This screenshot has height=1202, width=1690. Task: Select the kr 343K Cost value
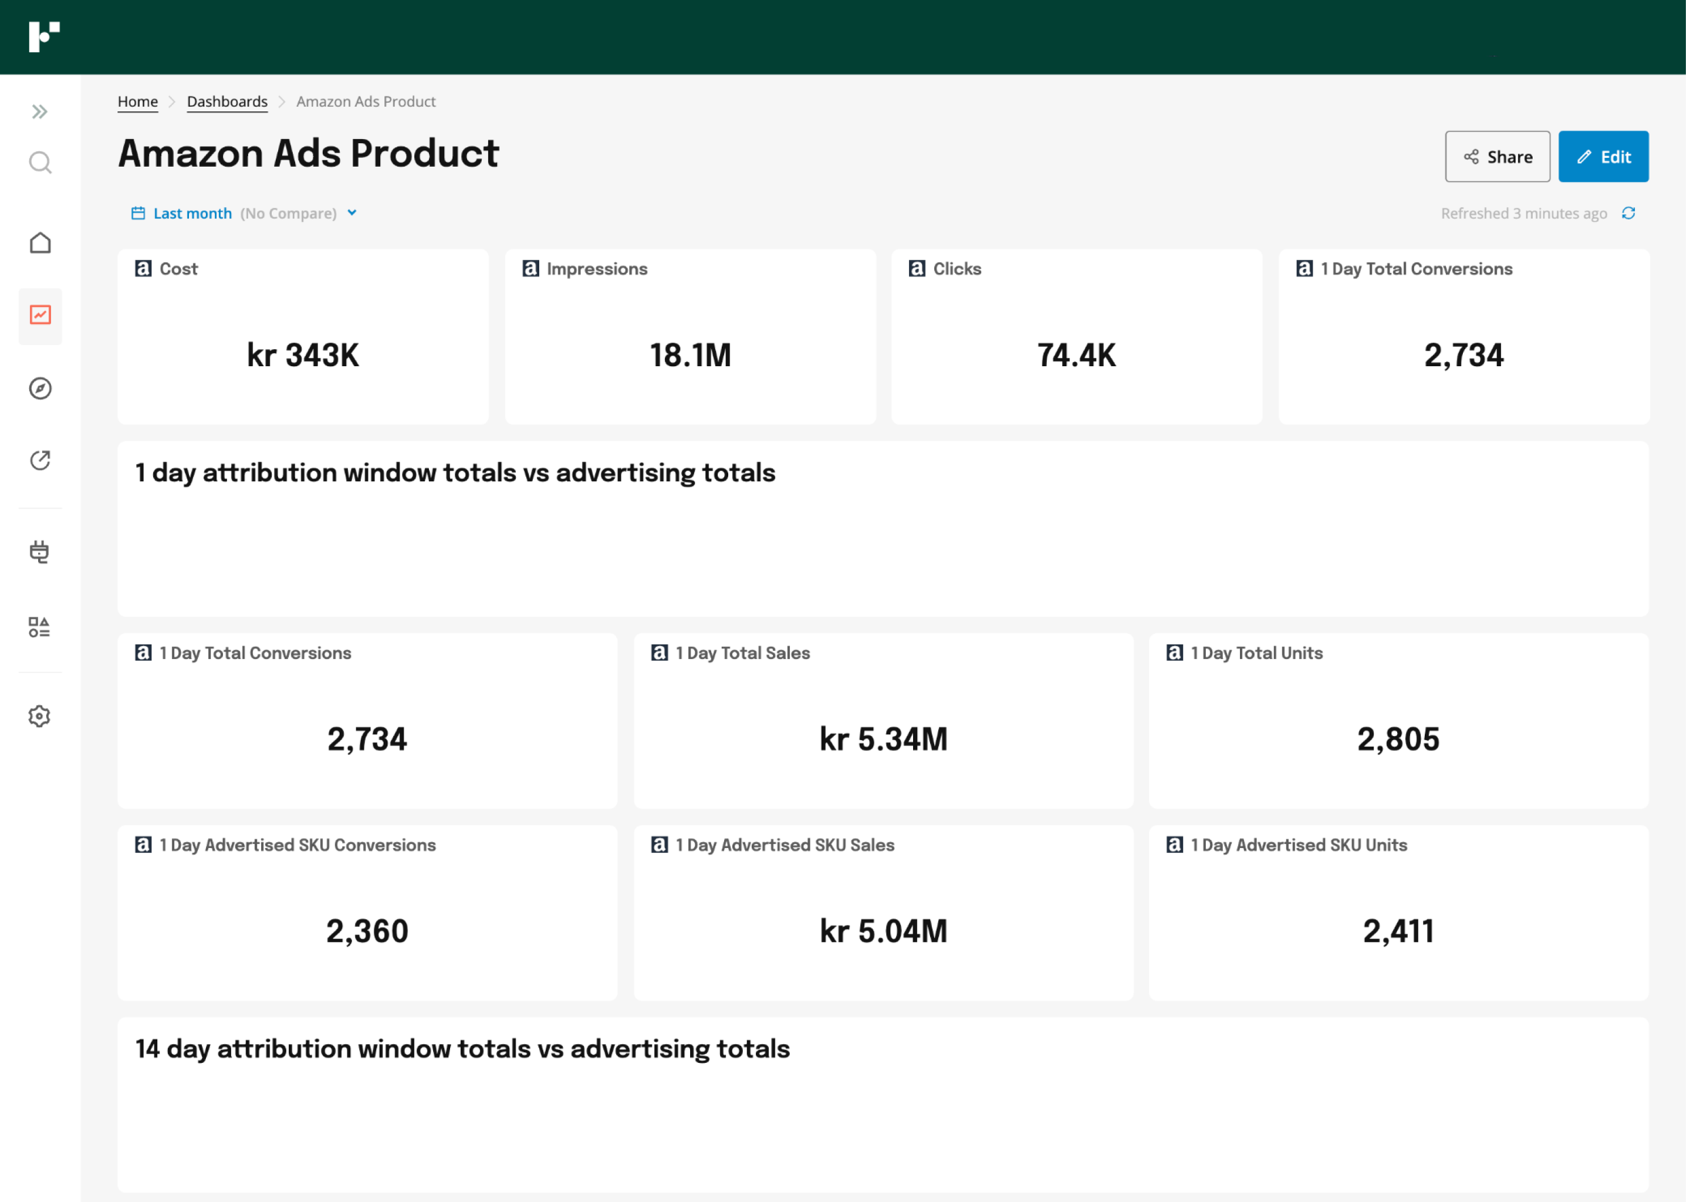coord(303,355)
